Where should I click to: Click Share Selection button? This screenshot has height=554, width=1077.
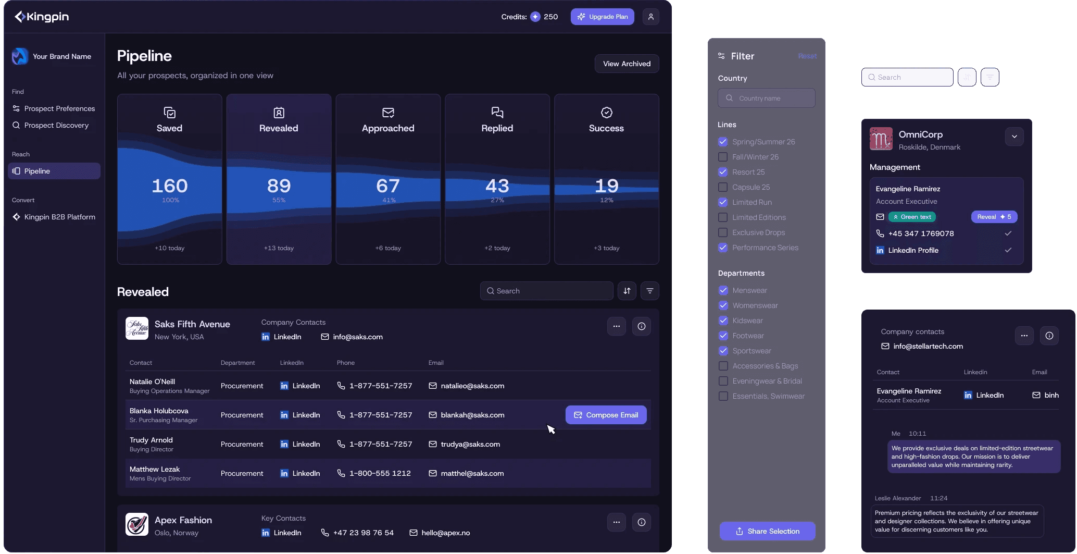[x=768, y=531]
